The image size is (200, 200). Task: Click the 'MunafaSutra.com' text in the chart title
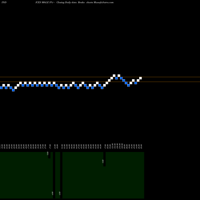104,2
